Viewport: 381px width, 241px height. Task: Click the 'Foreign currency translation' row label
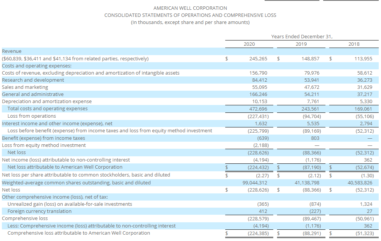point(39,211)
